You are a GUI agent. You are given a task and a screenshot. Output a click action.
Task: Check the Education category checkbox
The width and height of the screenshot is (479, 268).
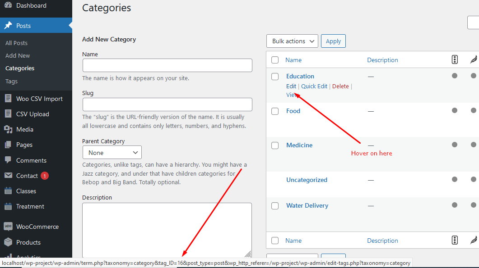coord(275,77)
